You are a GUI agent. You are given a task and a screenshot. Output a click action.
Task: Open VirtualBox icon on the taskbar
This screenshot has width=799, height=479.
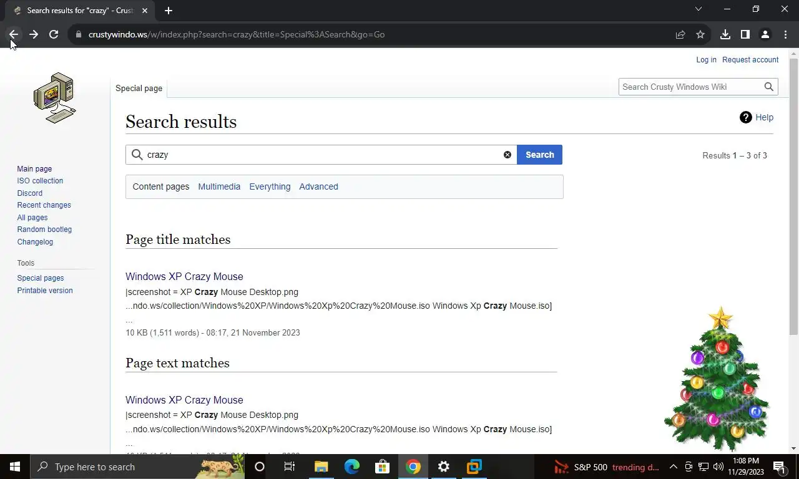point(474,467)
